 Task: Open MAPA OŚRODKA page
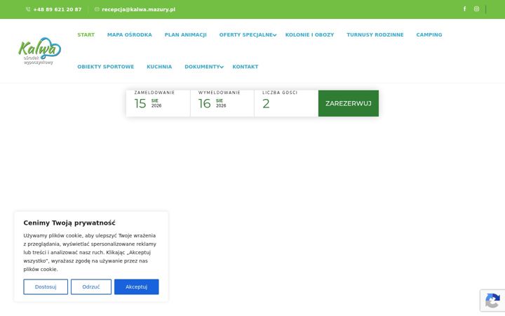coord(130,35)
